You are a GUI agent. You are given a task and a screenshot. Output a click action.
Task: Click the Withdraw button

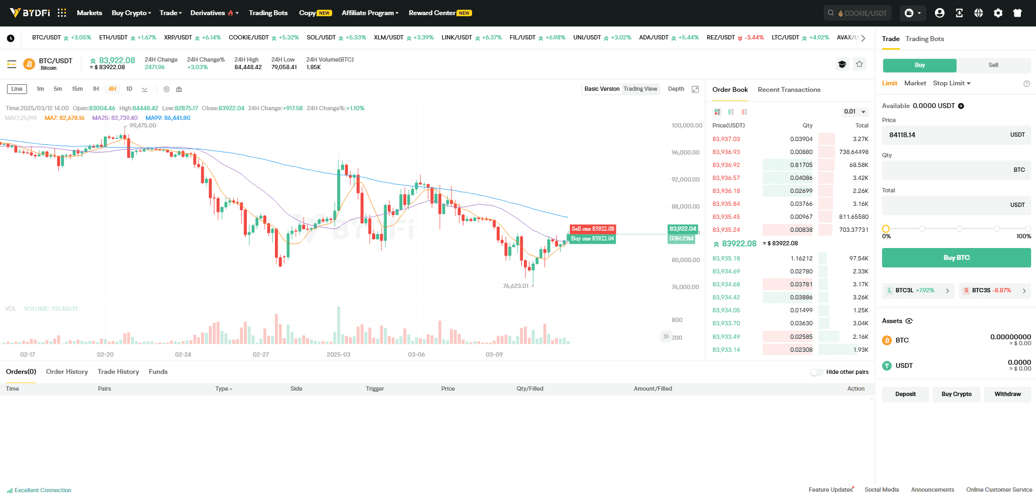pyautogui.click(x=1007, y=394)
